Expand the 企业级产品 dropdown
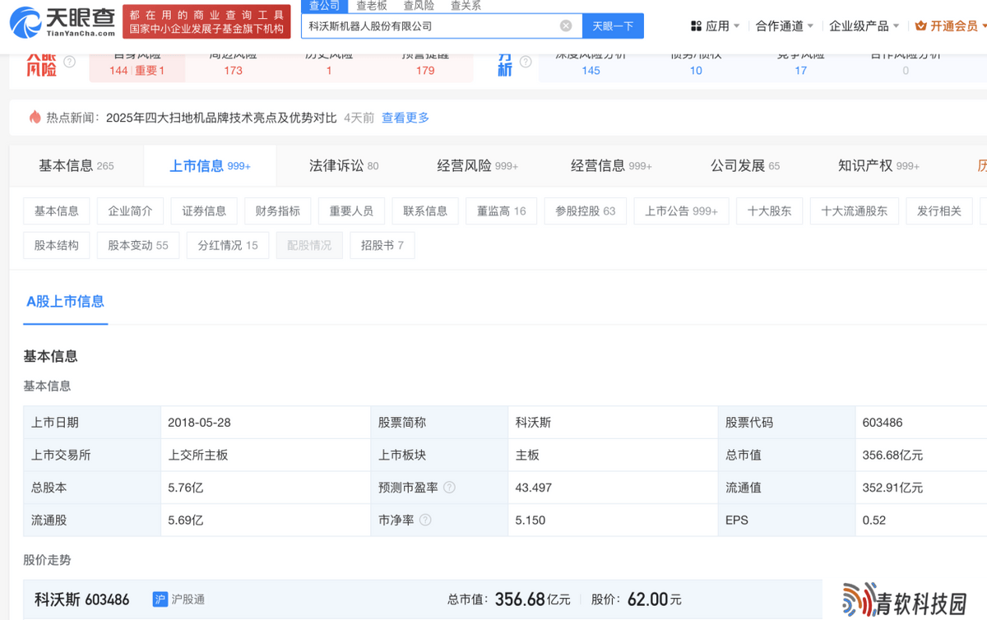The height and width of the screenshot is (620, 987). click(864, 25)
